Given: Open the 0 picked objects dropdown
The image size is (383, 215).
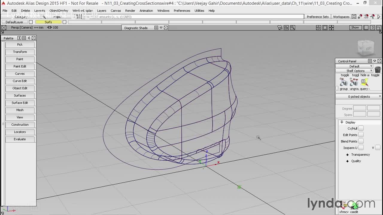Looking at the screenshot, I should (x=358, y=96).
